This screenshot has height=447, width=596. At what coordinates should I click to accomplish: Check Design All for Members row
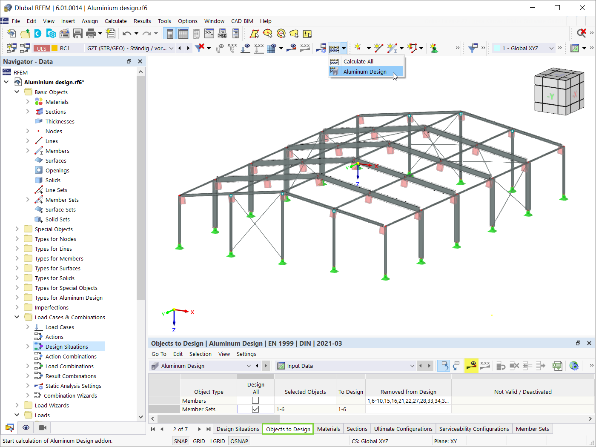(x=255, y=401)
